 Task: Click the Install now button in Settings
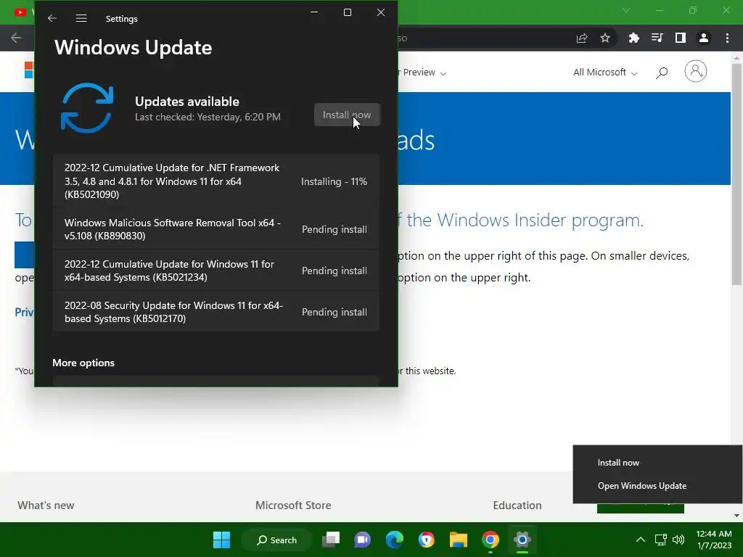tap(347, 115)
